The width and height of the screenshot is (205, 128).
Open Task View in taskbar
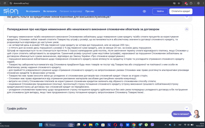tap(78, 125)
